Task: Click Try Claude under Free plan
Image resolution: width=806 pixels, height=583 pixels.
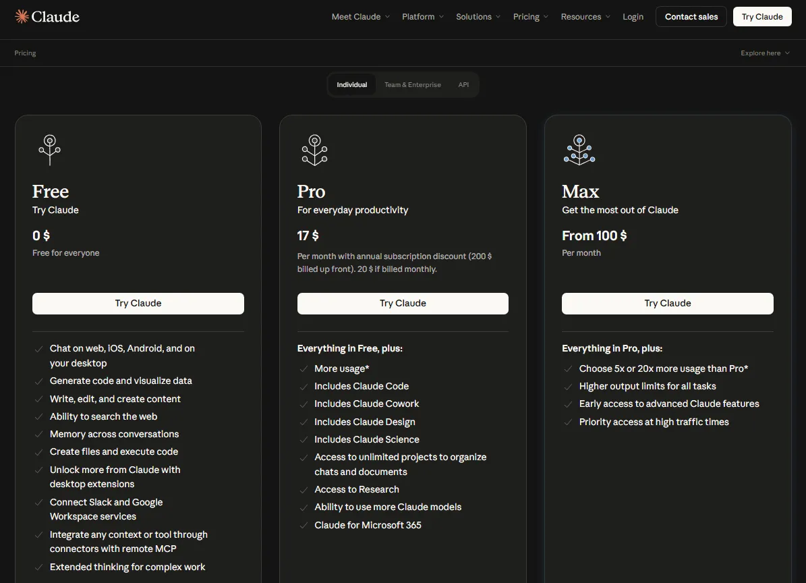Action: [x=138, y=304]
